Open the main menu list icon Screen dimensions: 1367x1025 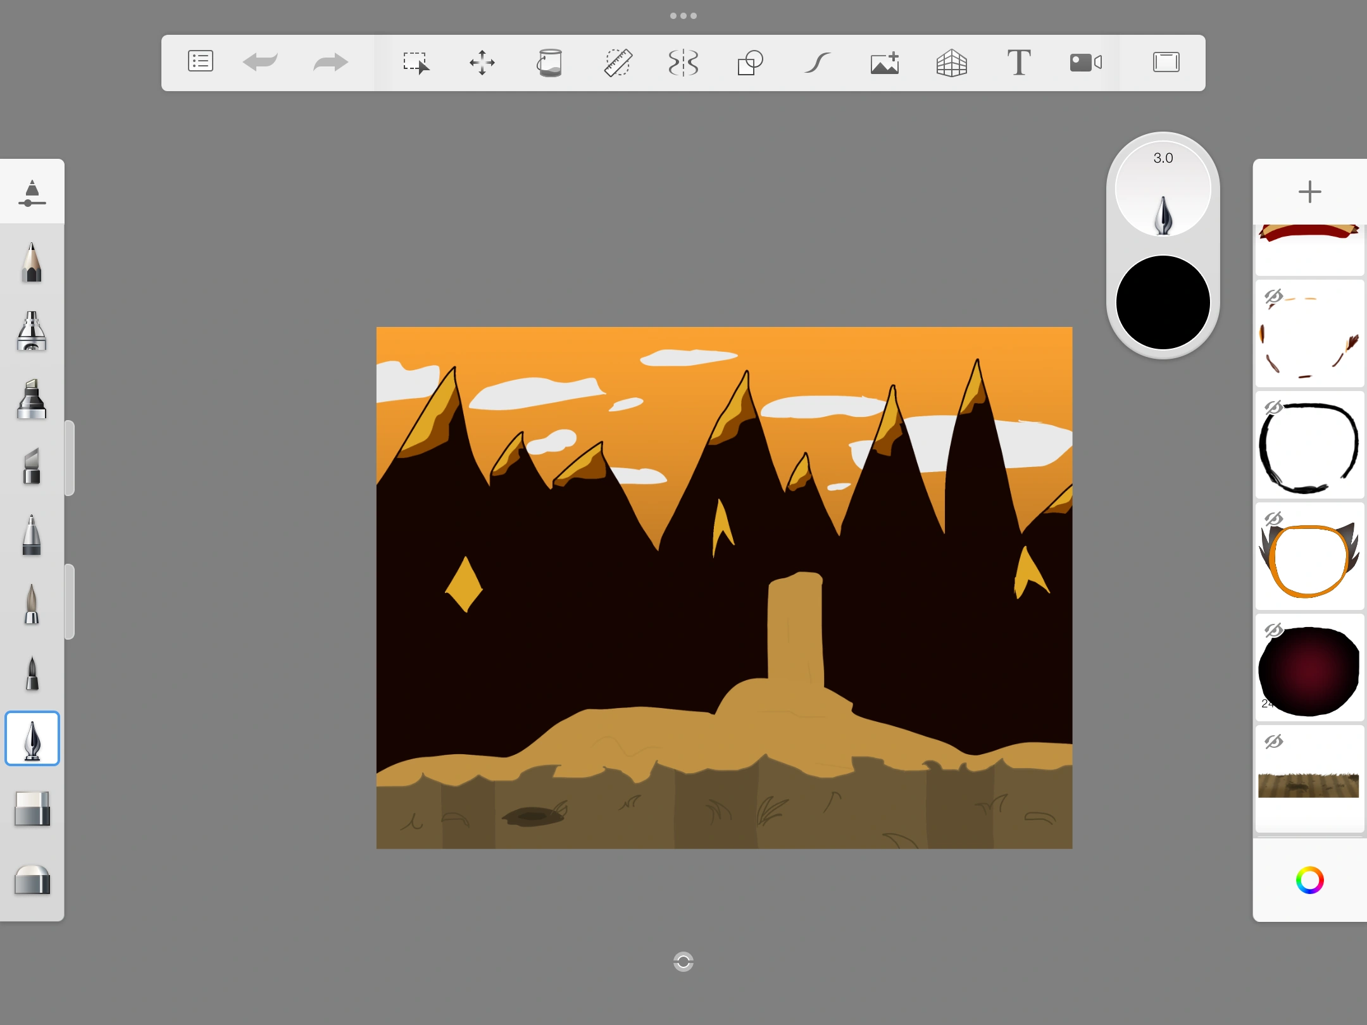click(x=200, y=62)
